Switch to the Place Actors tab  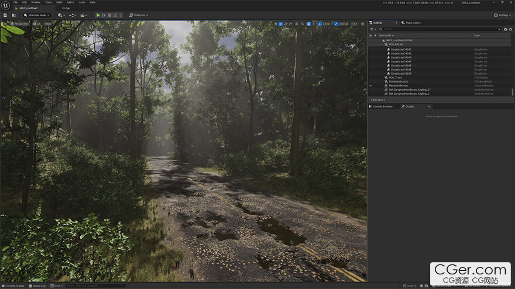point(412,23)
